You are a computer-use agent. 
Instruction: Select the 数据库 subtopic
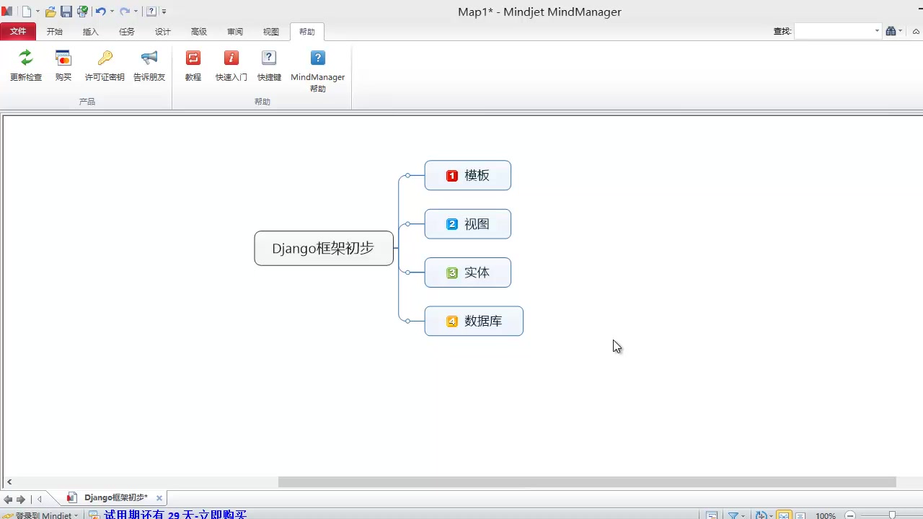pos(474,321)
